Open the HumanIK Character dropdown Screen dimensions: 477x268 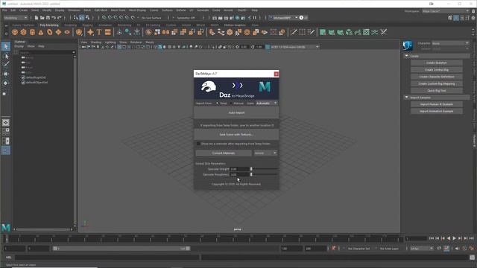[x=450, y=43]
